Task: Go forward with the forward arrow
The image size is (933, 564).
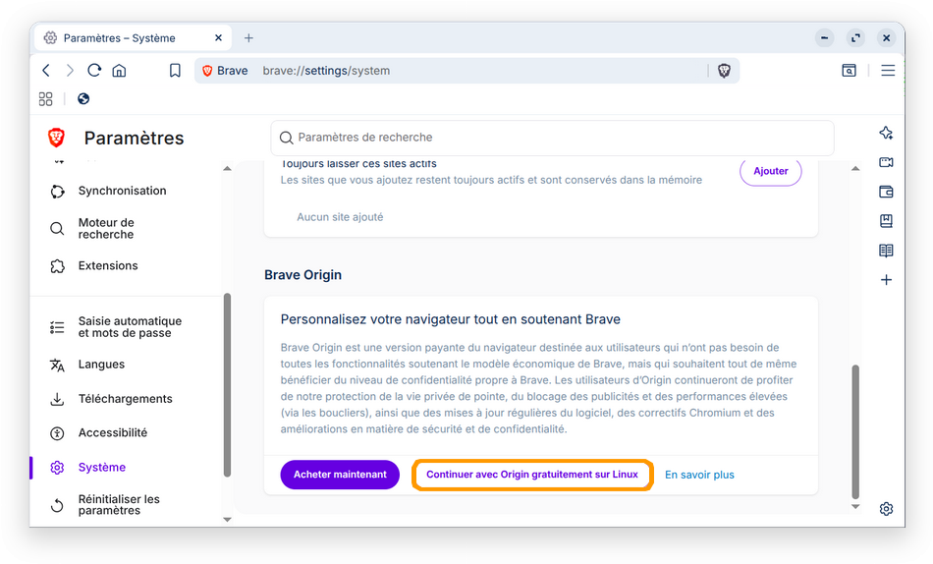Action: (x=70, y=71)
